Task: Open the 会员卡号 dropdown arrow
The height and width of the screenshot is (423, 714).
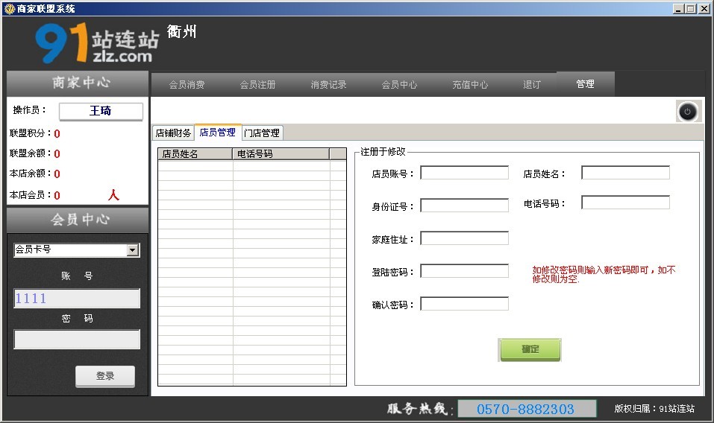Action: pos(133,250)
